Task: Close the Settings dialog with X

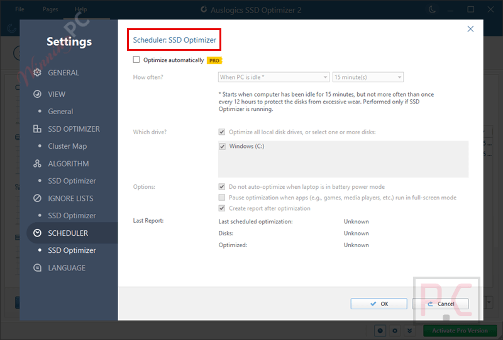Action: coord(470,29)
